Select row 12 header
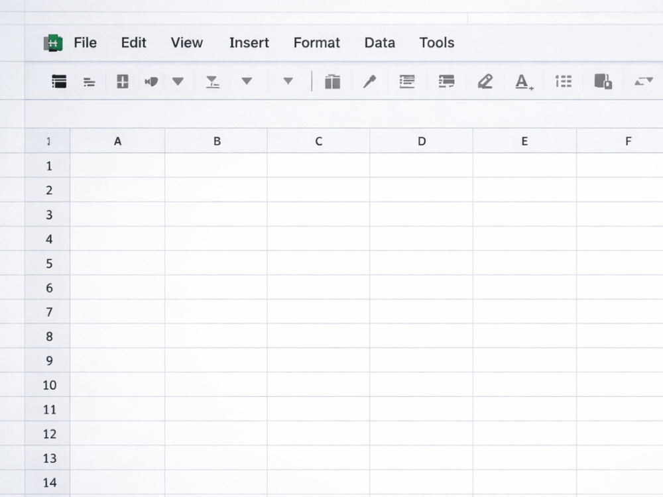Screen dimensions: 663x497 coord(47,433)
